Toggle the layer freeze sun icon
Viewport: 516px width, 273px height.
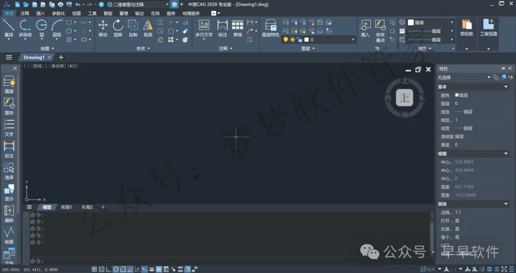point(292,40)
